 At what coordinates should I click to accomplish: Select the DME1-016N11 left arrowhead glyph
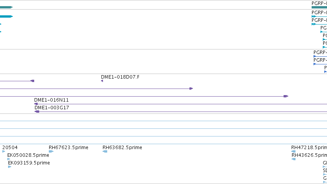(x=36, y=104)
